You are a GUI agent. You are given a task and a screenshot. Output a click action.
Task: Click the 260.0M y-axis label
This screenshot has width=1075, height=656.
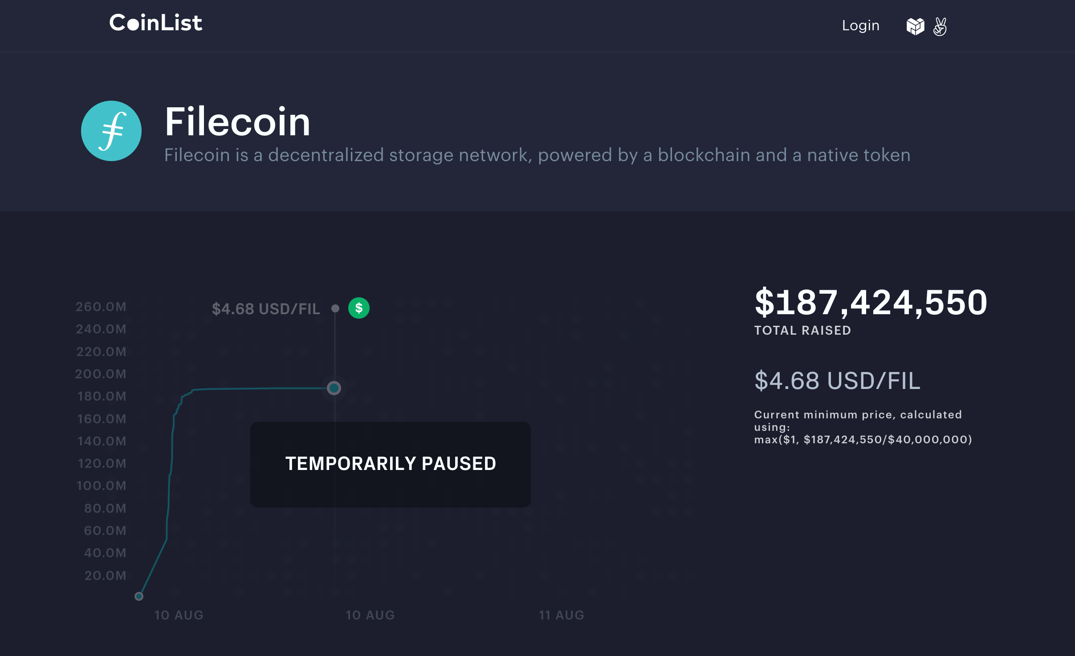tap(101, 307)
